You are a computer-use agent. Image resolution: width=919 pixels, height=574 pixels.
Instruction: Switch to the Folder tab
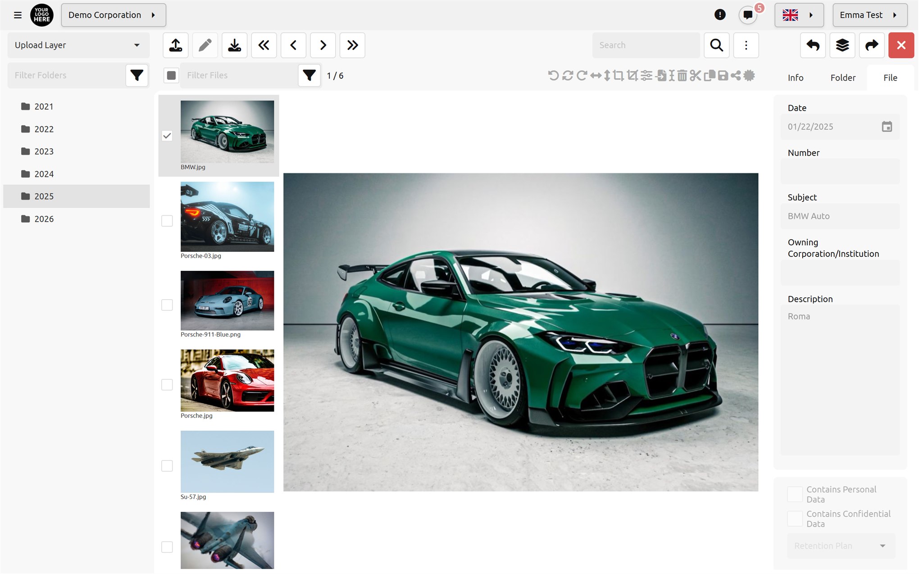tap(843, 77)
